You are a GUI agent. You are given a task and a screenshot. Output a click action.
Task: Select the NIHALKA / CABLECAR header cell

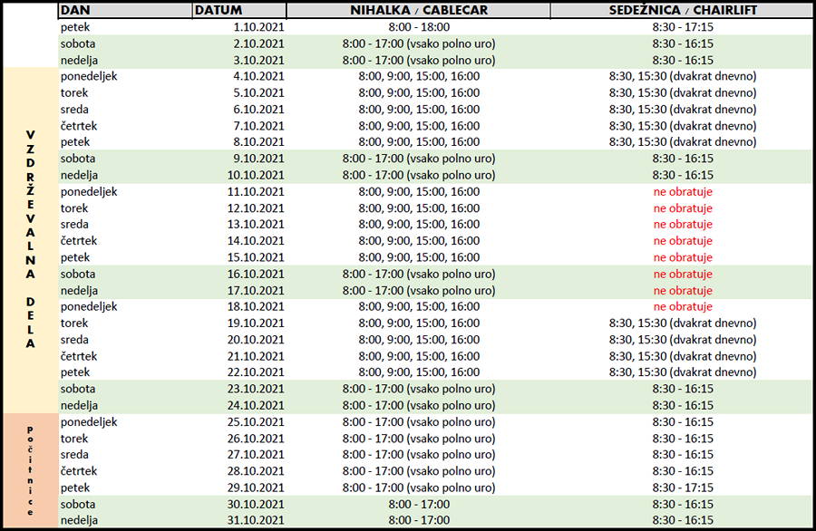click(418, 10)
